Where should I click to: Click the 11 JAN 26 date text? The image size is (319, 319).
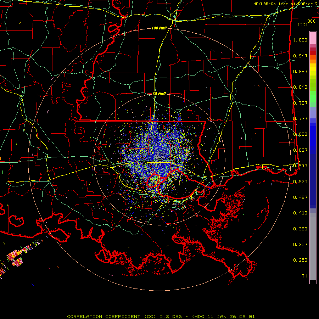[222, 317]
